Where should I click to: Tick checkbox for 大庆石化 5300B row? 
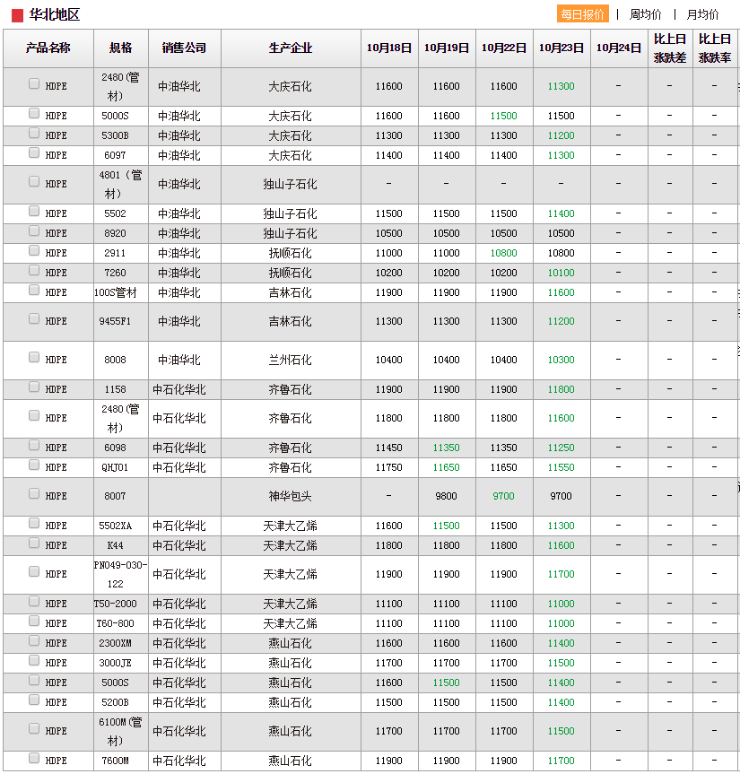pos(33,133)
